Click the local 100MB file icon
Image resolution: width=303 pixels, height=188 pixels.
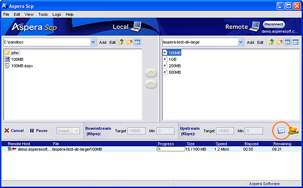pos(7,59)
